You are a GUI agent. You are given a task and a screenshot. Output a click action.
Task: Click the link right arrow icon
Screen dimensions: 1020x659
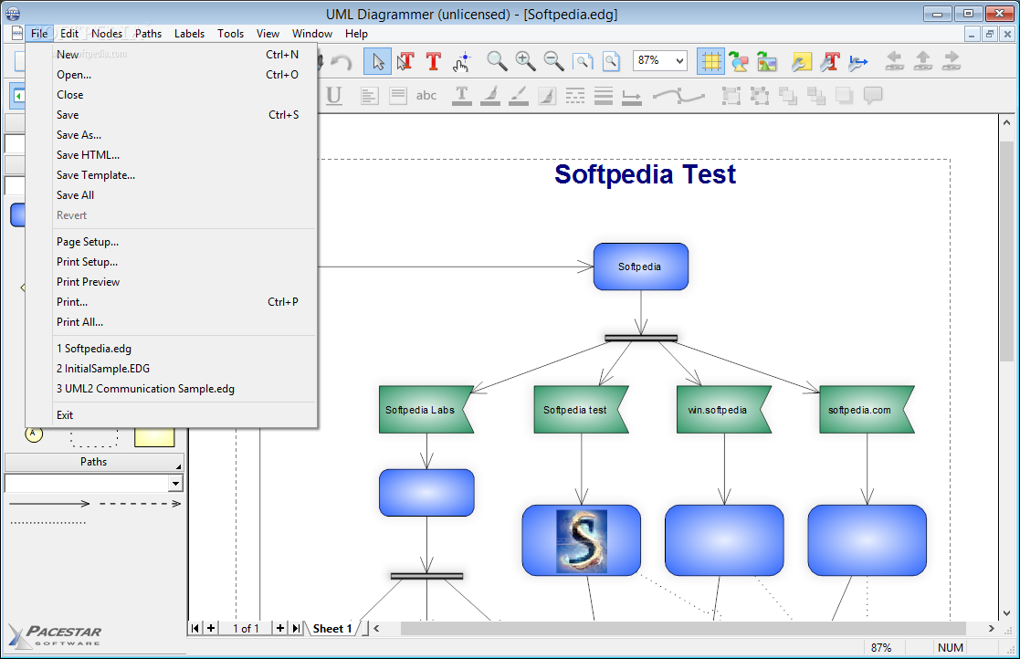point(952,62)
